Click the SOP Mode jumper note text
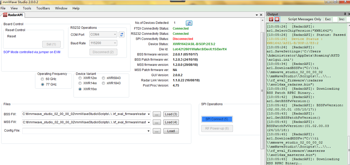This screenshot has width=350, height=165. (x=32, y=52)
